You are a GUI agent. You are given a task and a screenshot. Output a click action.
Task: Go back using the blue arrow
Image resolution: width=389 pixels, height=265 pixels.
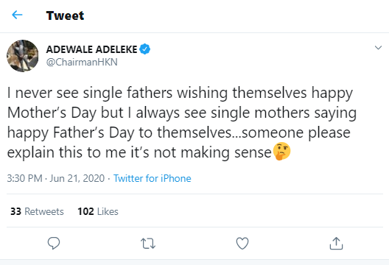17,15
